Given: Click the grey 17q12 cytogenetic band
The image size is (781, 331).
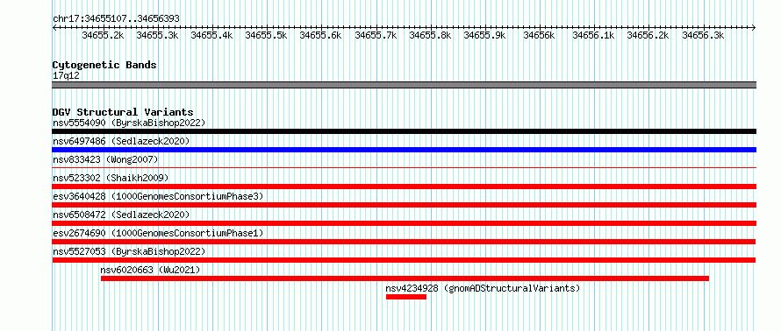Looking at the screenshot, I should 404,85.
